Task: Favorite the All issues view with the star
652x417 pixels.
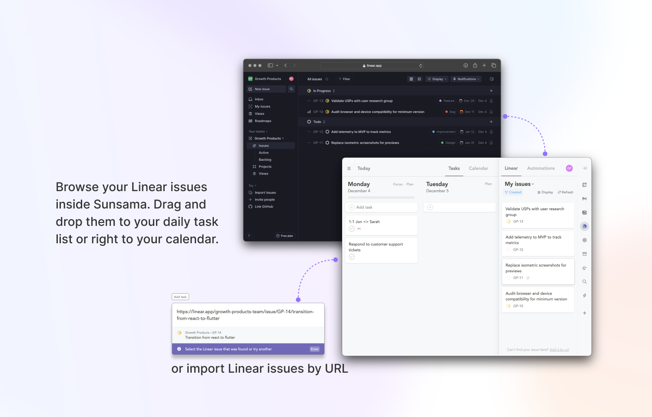Action: [x=327, y=79]
